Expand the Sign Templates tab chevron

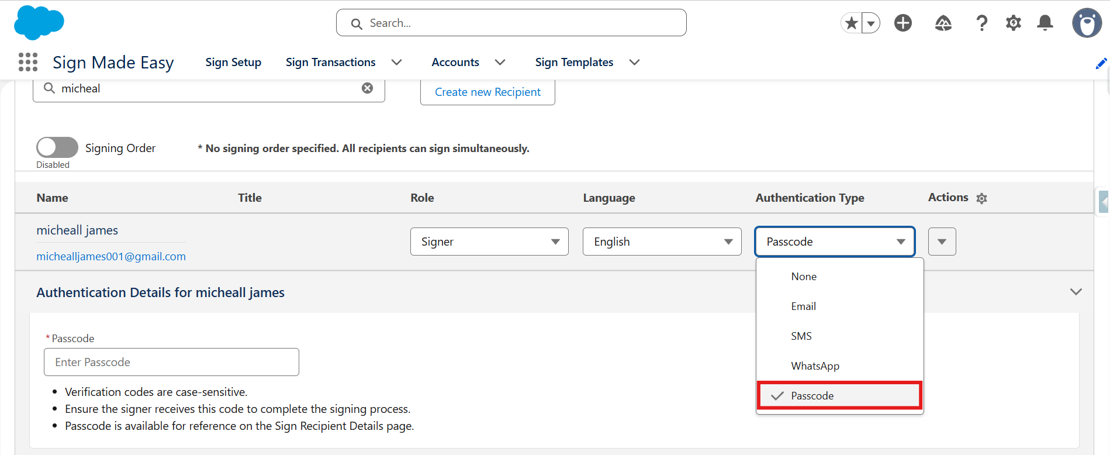pos(634,62)
